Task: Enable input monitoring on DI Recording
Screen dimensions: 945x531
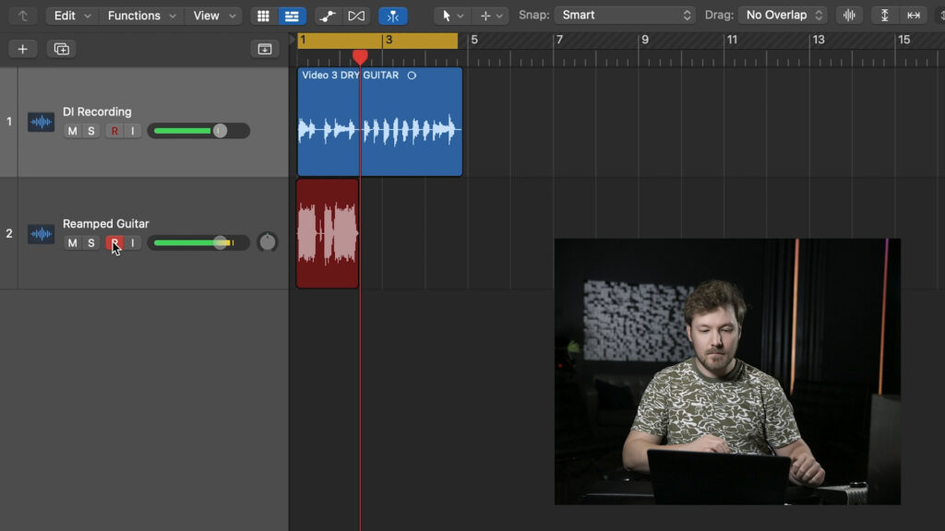Action: point(133,131)
